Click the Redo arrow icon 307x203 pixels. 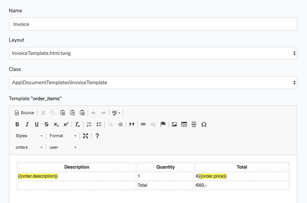[103, 113]
